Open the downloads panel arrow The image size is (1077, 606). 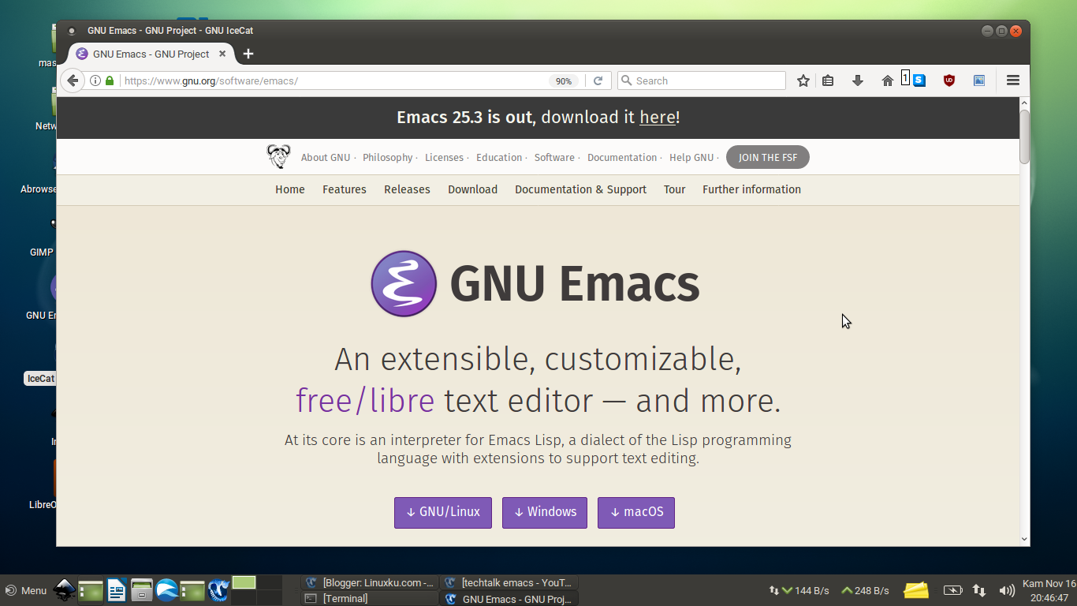click(858, 80)
